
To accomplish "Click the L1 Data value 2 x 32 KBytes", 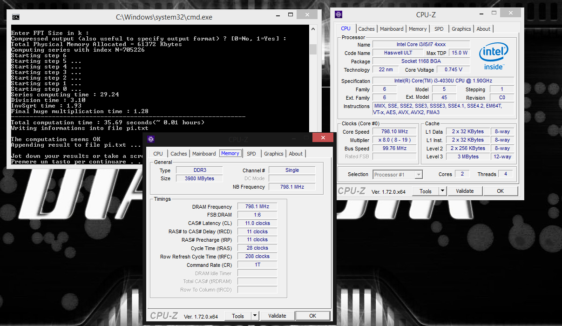I will (x=467, y=131).
